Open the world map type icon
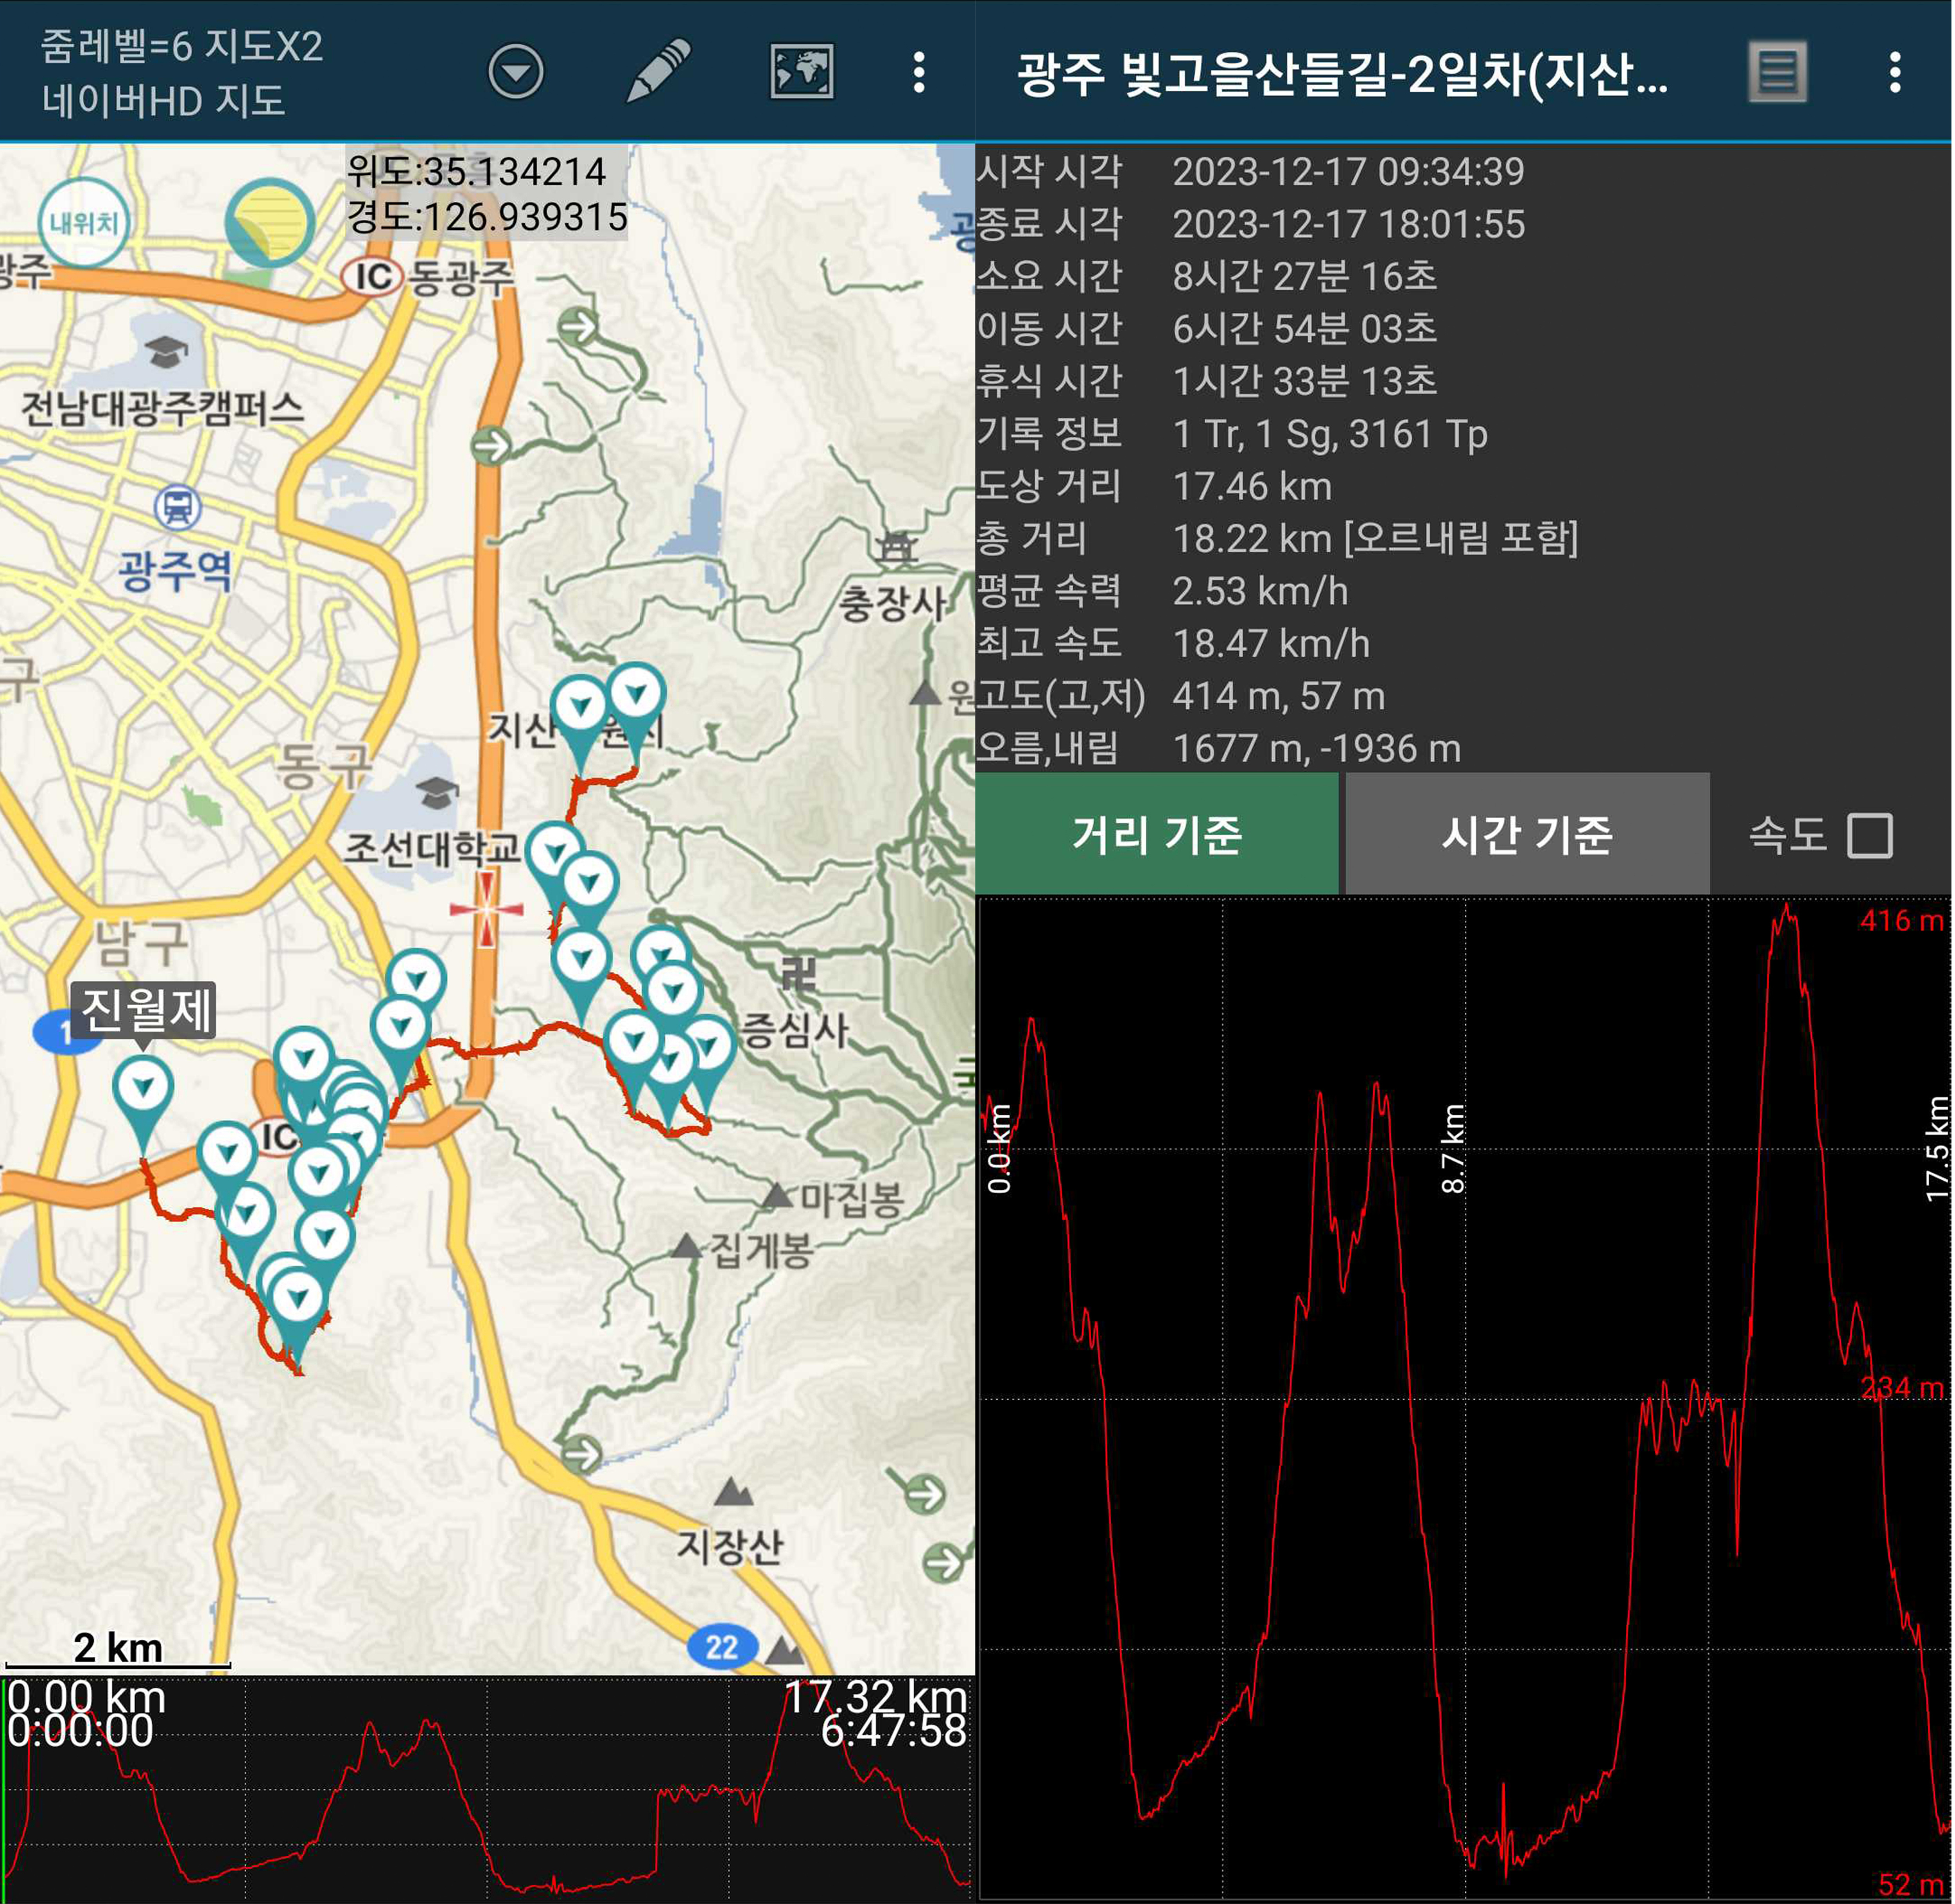 pos(802,71)
